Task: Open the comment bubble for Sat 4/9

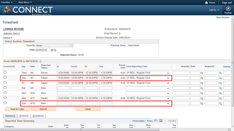Action: coord(5,88)
